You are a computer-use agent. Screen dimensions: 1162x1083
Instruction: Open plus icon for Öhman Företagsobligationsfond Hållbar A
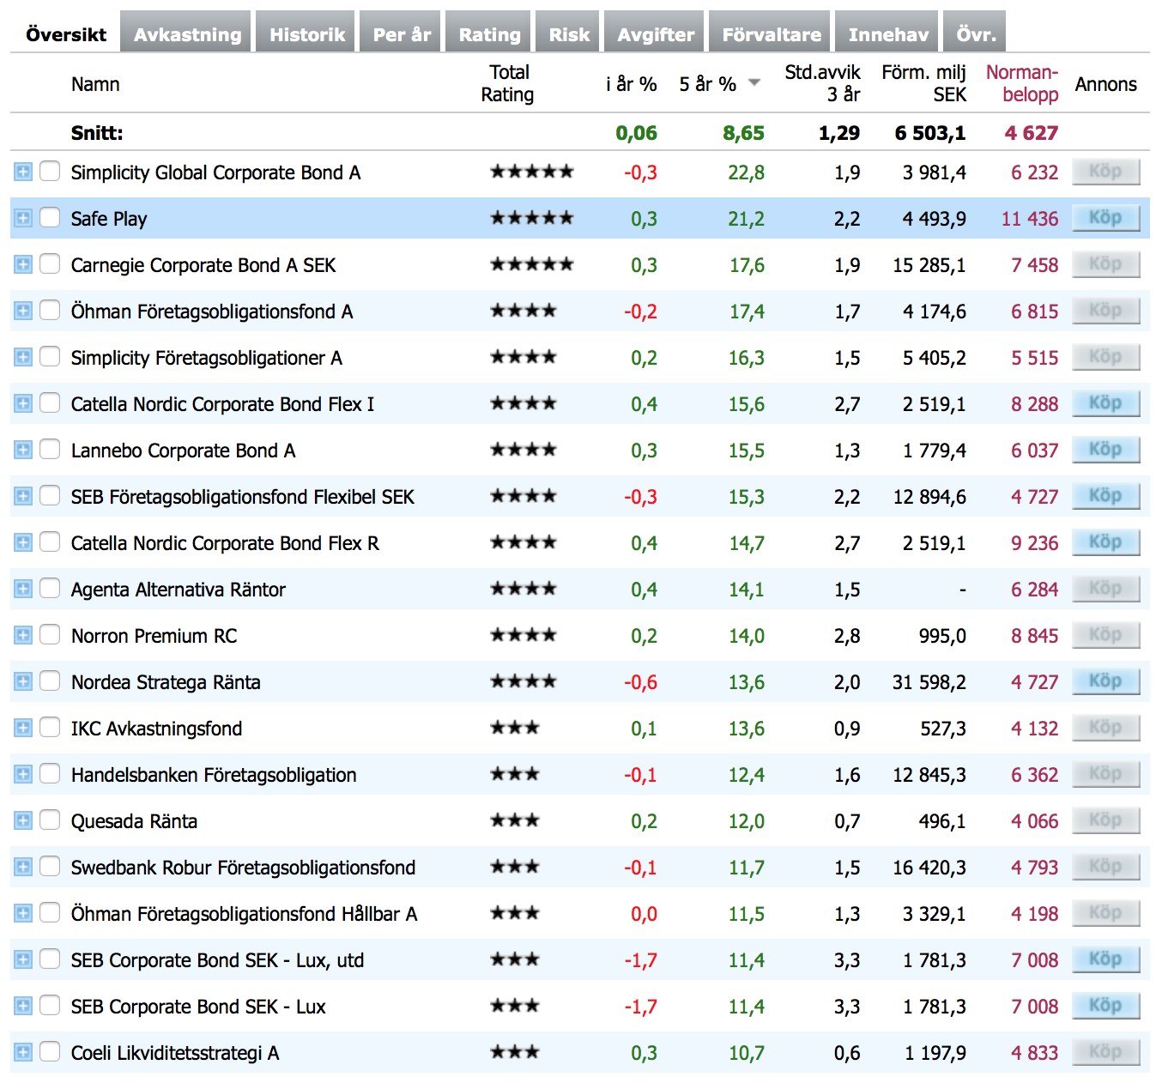(x=23, y=913)
